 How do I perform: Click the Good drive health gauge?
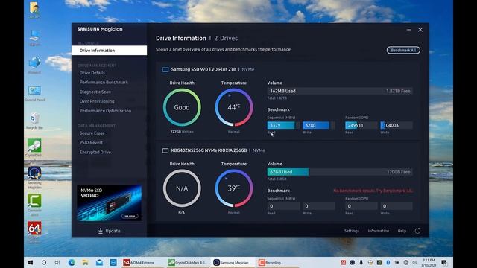[x=182, y=107]
